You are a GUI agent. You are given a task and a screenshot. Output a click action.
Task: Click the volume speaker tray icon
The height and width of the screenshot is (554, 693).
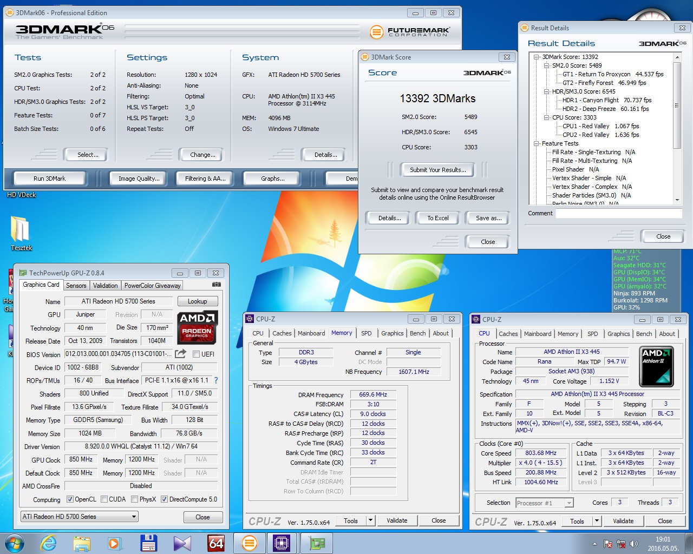[634, 544]
